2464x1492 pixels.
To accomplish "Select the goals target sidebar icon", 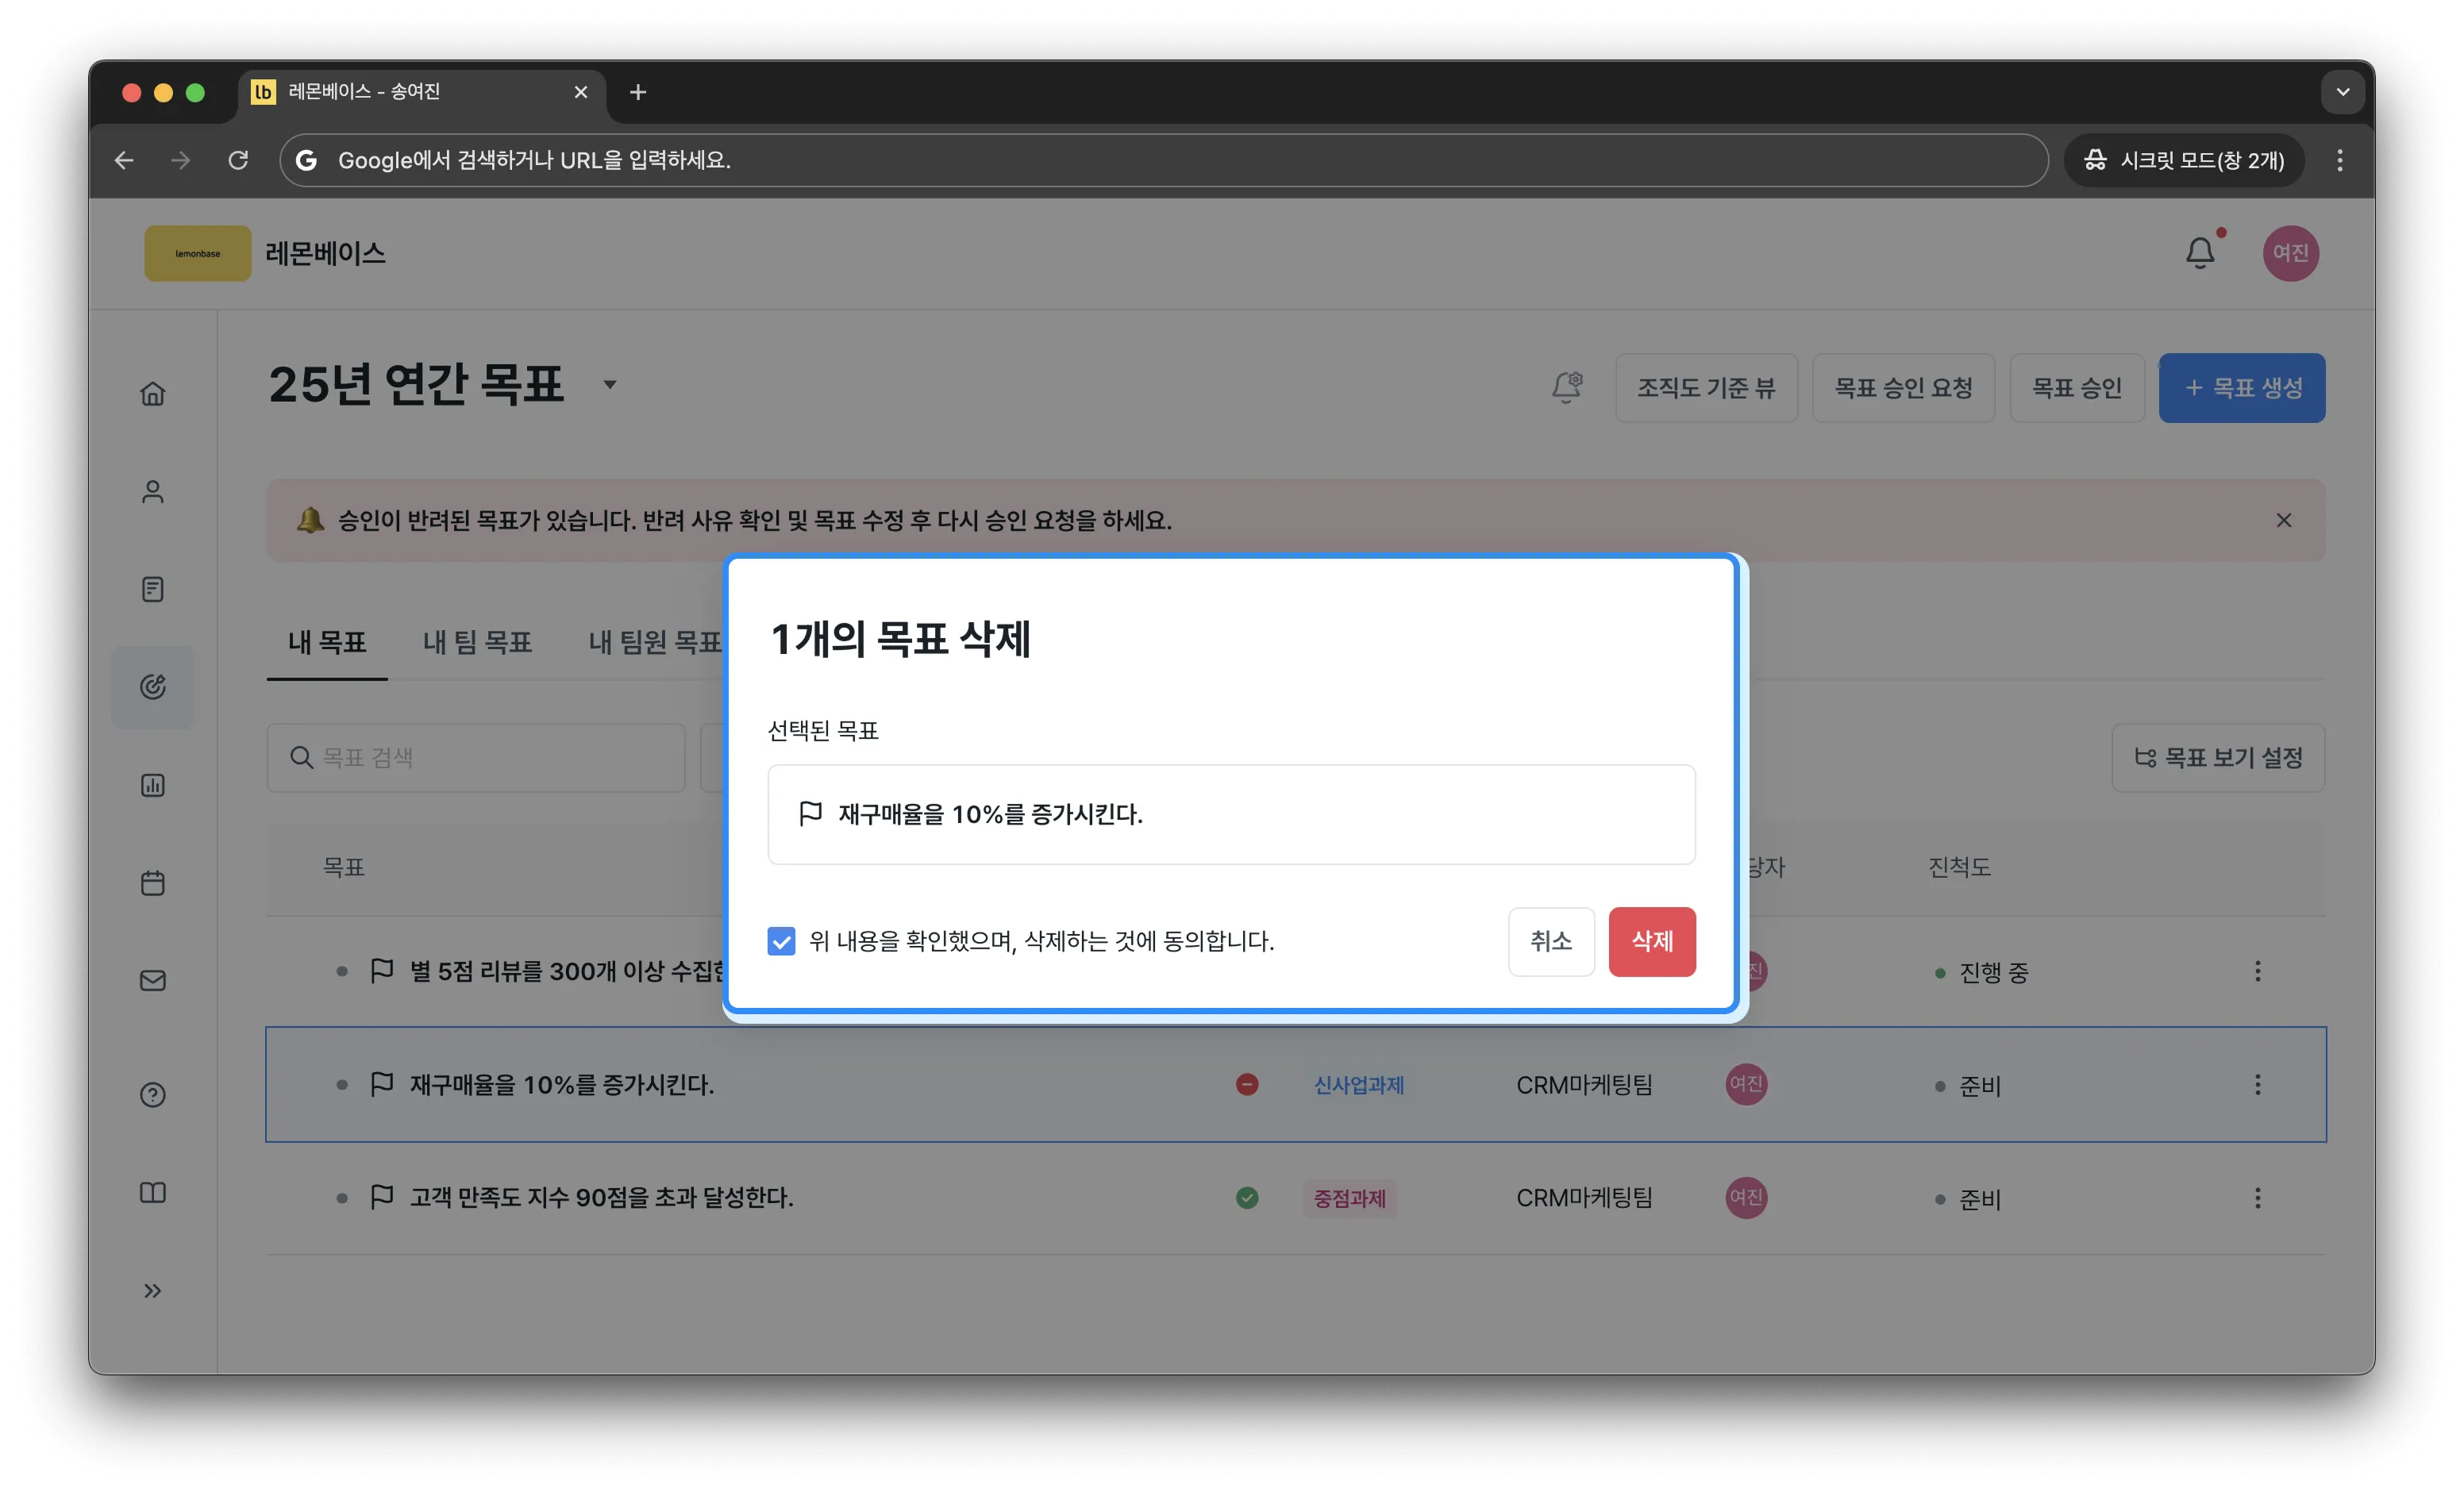I will tap(152, 687).
